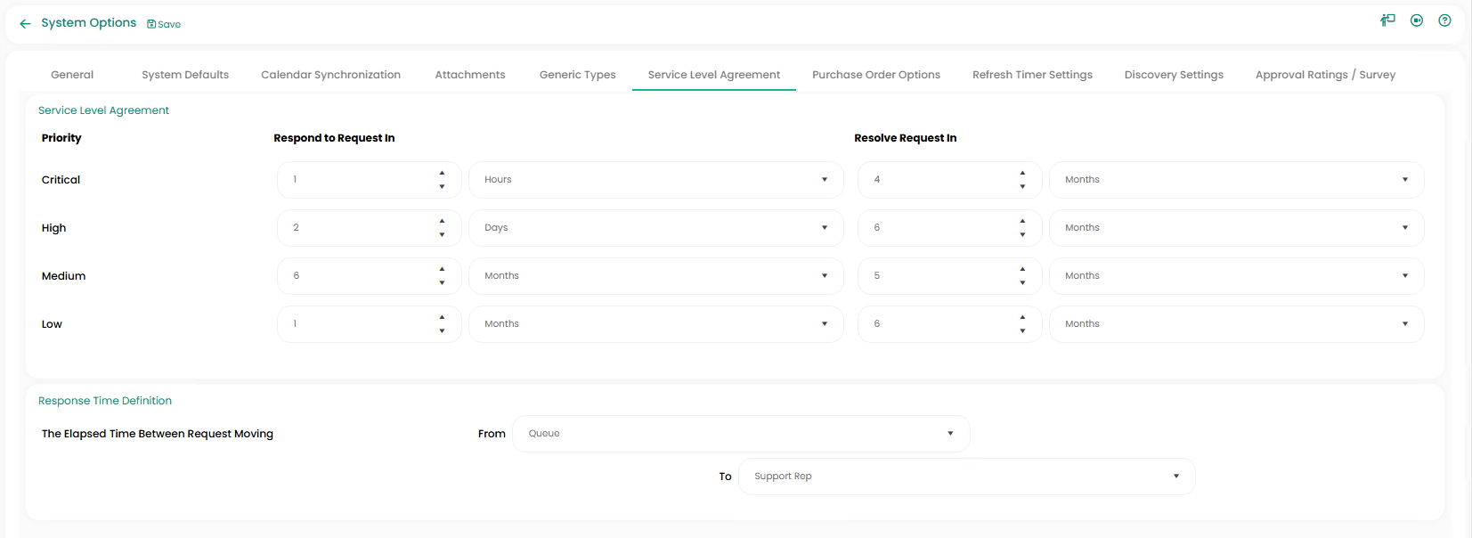The height and width of the screenshot is (538, 1472).
Task: Expand the To dropdown showing Support Rep
Action: 966,477
